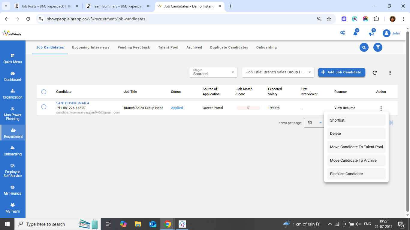410x230 pixels.
Task: Open the filter funnel icon
Action: (x=378, y=47)
